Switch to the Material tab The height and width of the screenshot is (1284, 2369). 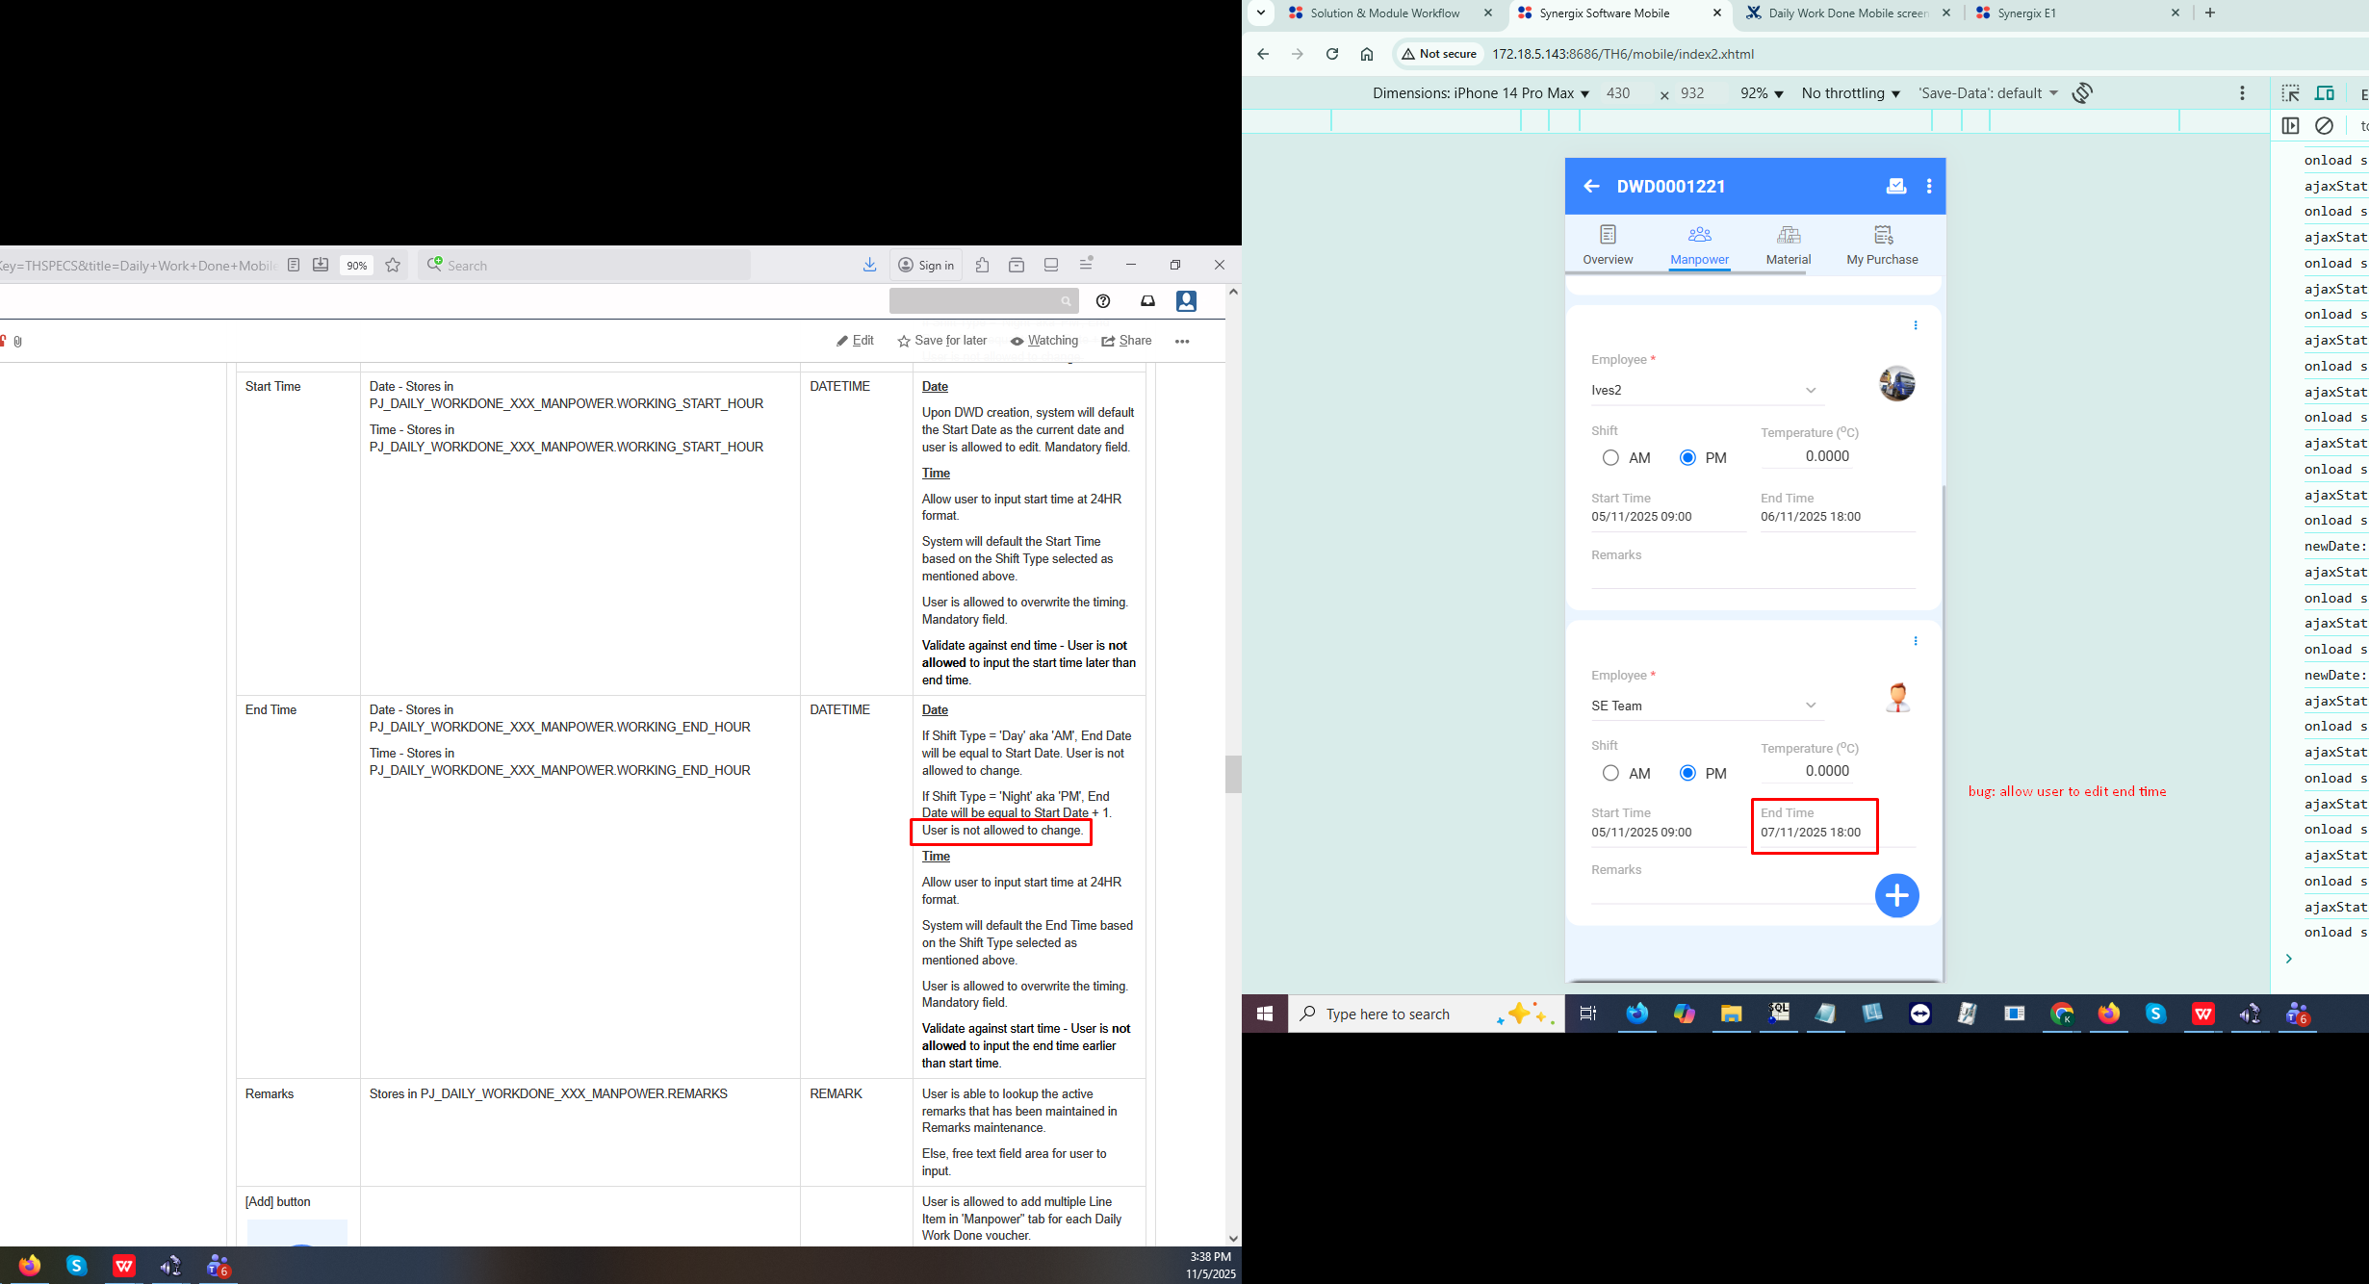(1788, 245)
